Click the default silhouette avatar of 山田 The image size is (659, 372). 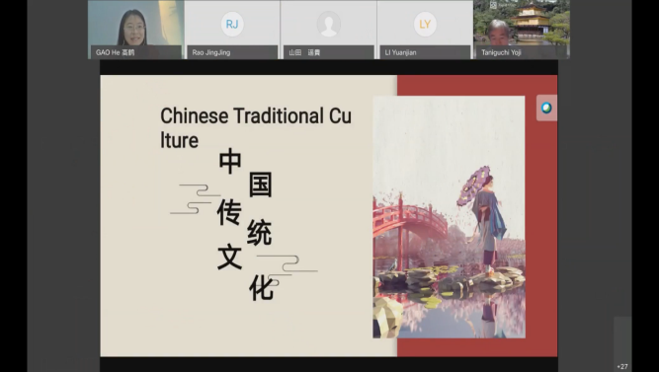click(x=329, y=24)
